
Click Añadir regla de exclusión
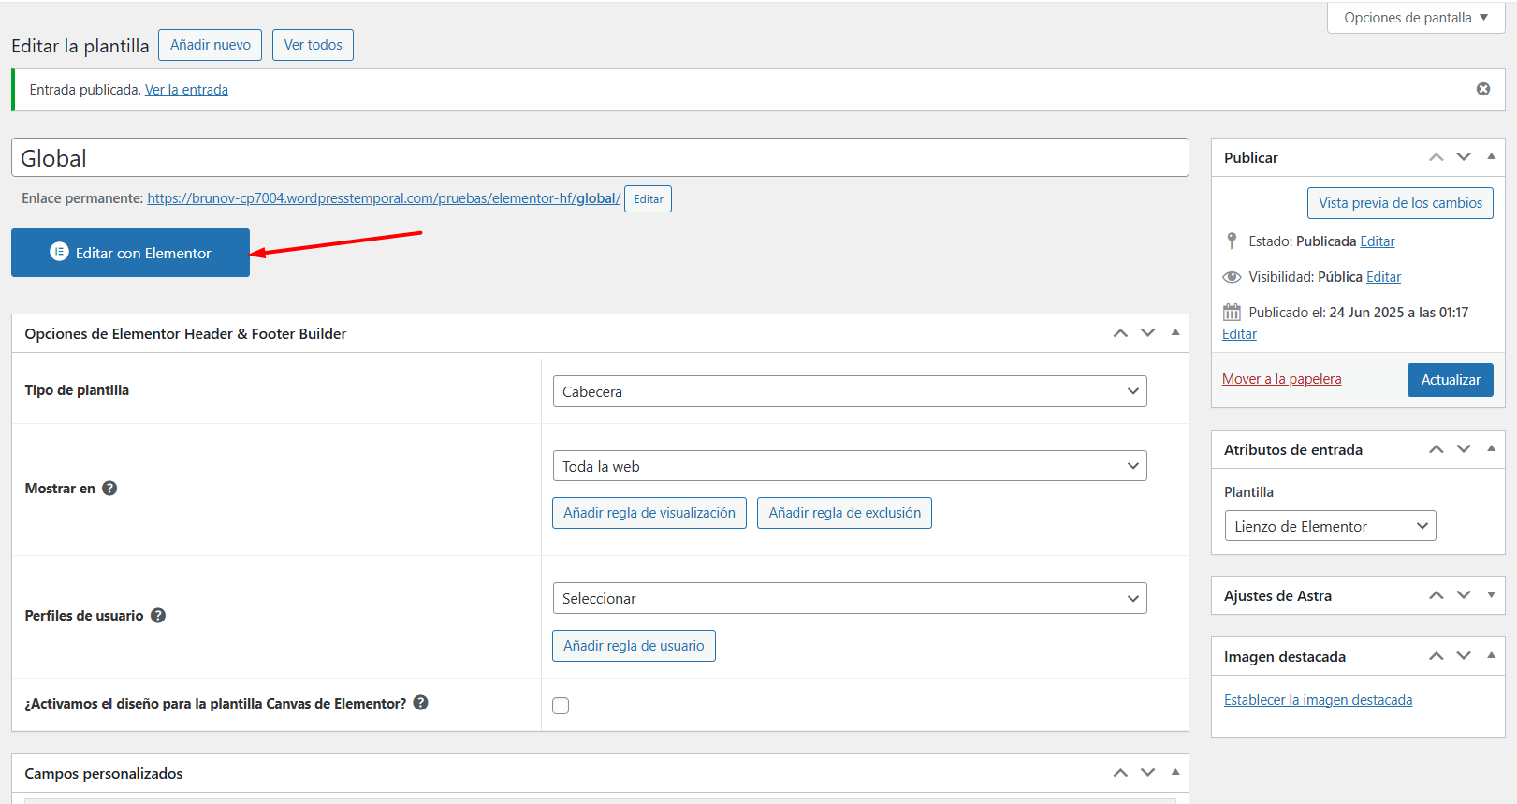[844, 513]
